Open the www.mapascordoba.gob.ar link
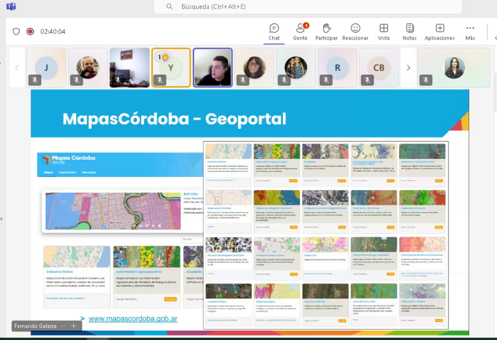The height and width of the screenshot is (340, 497). click(133, 319)
